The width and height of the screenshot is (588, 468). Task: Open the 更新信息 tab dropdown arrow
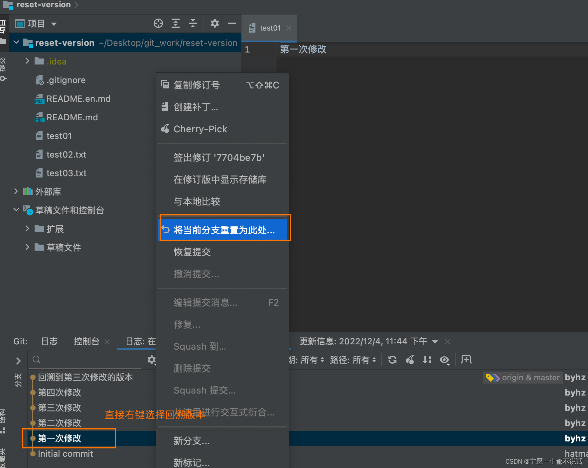435,342
